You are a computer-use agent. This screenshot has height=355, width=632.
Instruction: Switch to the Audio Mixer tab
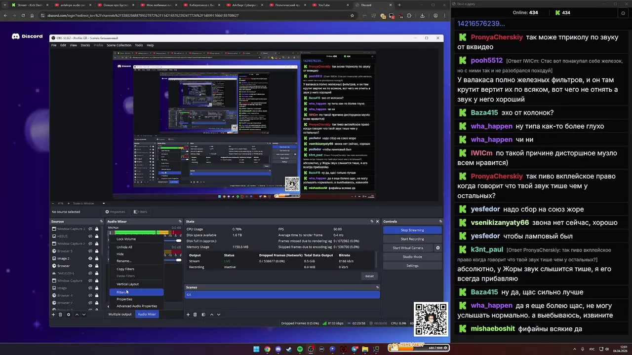click(x=147, y=314)
